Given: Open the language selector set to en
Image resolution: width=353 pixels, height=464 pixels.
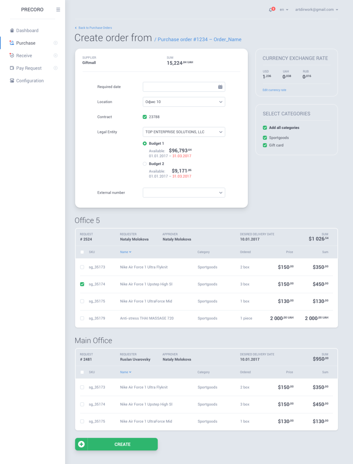Looking at the screenshot, I should click(284, 10).
